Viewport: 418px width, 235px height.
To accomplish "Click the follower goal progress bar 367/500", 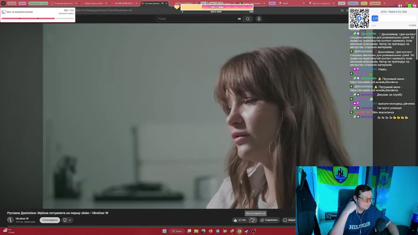I will (38, 18).
